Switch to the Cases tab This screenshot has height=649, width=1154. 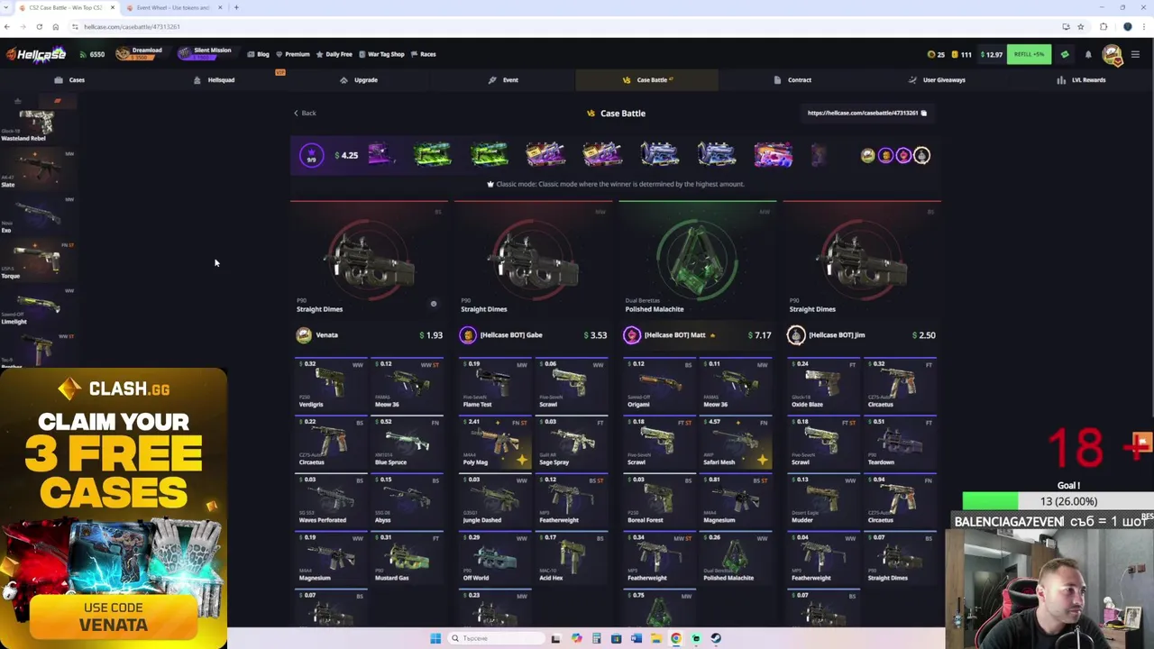tap(69, 80)
